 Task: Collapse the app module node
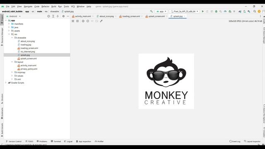click(x=6, y=20)
